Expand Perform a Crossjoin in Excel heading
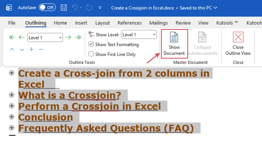262x141 pixels. (12, 106)
